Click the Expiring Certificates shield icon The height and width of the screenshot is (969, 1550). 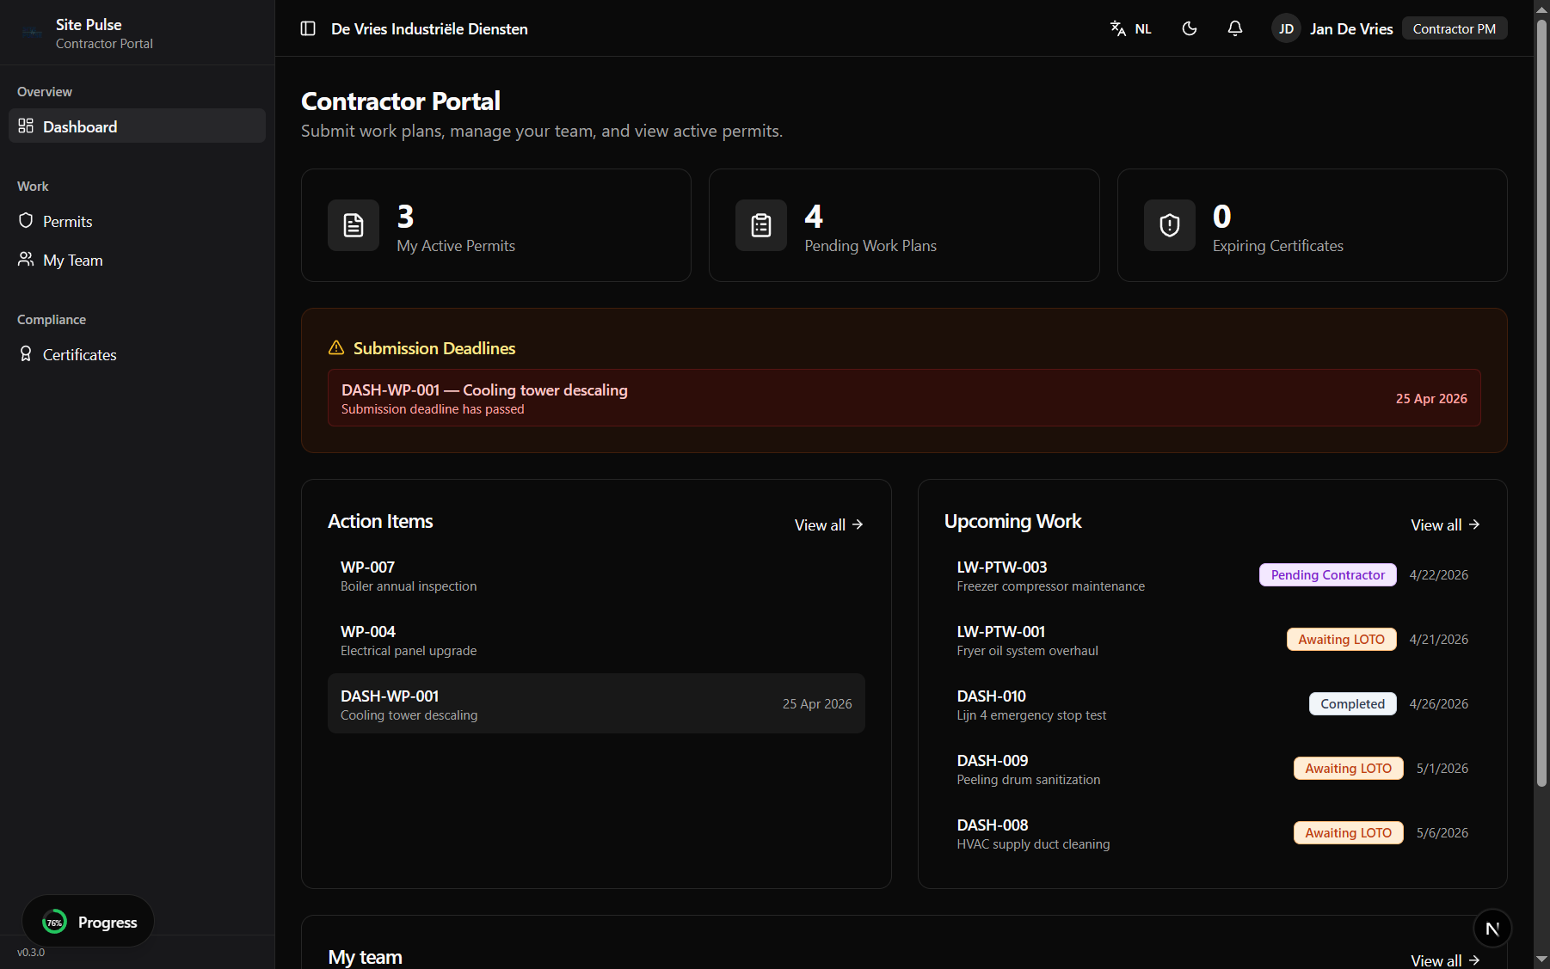pyautogui.click(x=1170, y=225)
